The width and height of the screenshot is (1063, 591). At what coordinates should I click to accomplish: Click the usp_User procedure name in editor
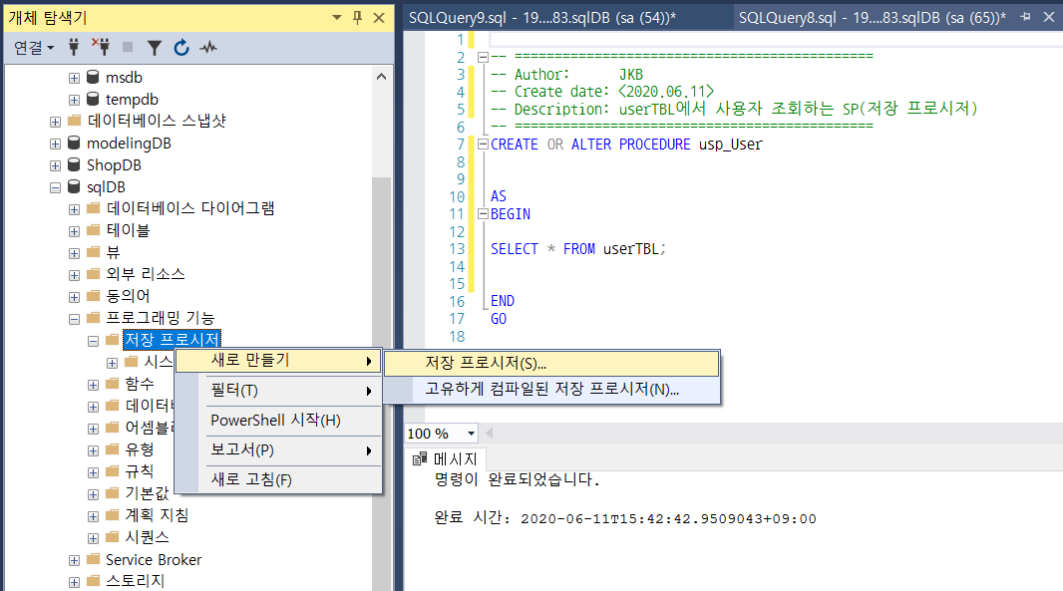[731, 145]
